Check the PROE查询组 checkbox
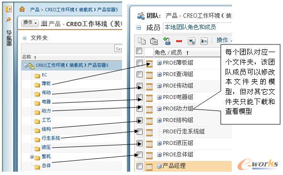 point(139,74)
